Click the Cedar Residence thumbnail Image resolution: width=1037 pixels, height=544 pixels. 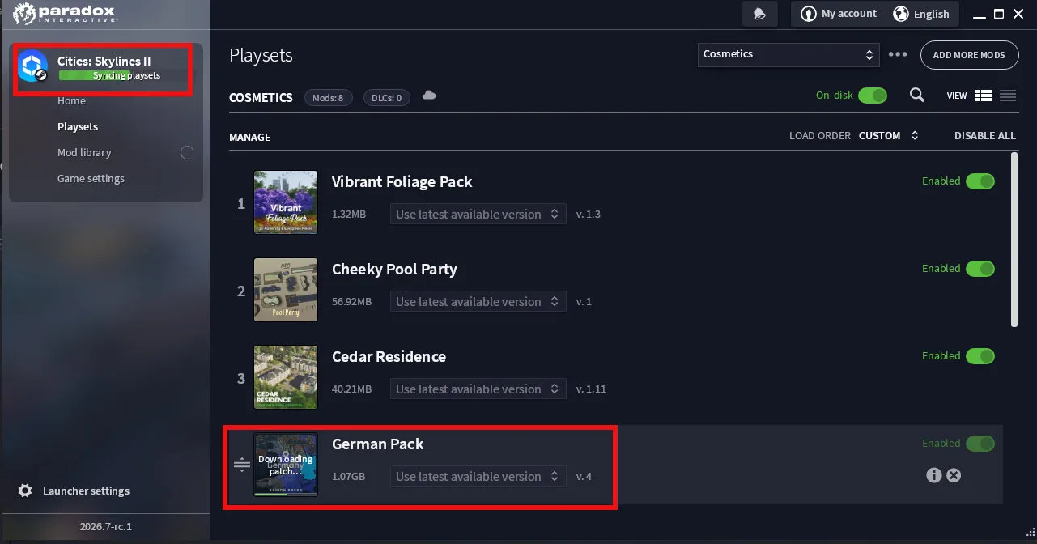pyautogui.click(x=286, y=377)
